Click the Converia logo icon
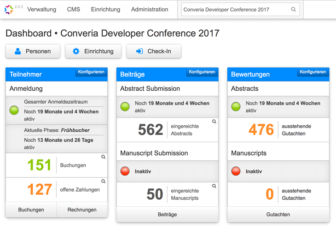The width and height of the screenshot is (336, 233). [x=9, y=10]
